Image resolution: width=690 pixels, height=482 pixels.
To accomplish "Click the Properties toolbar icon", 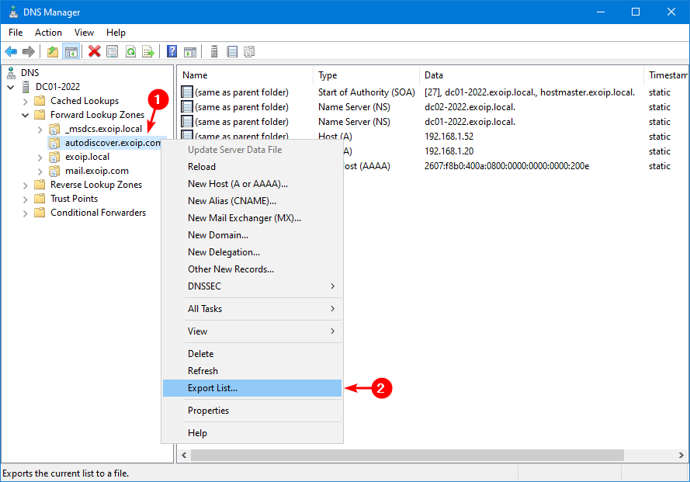I will point(113,52).
